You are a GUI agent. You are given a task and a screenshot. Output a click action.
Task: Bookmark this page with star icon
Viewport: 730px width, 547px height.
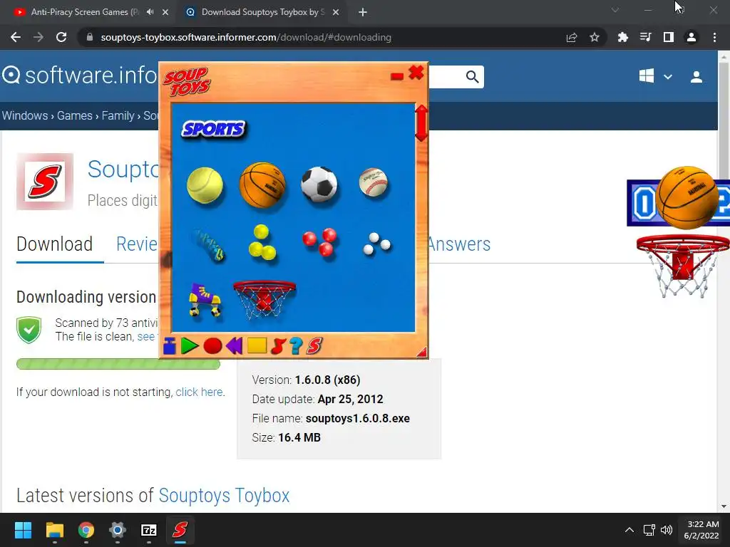click(595, 37)
